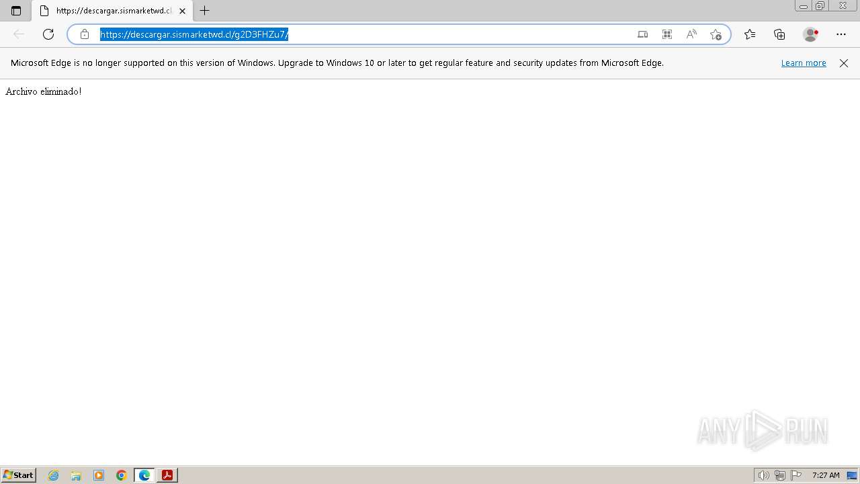The height and width of the screenshot is (484, 860).
Task: Minimize the Edge window
Action: pos(804,6)
